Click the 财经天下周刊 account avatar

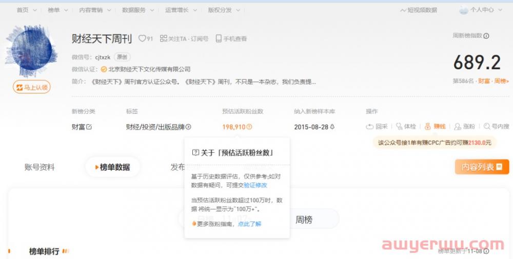[31, 50]
